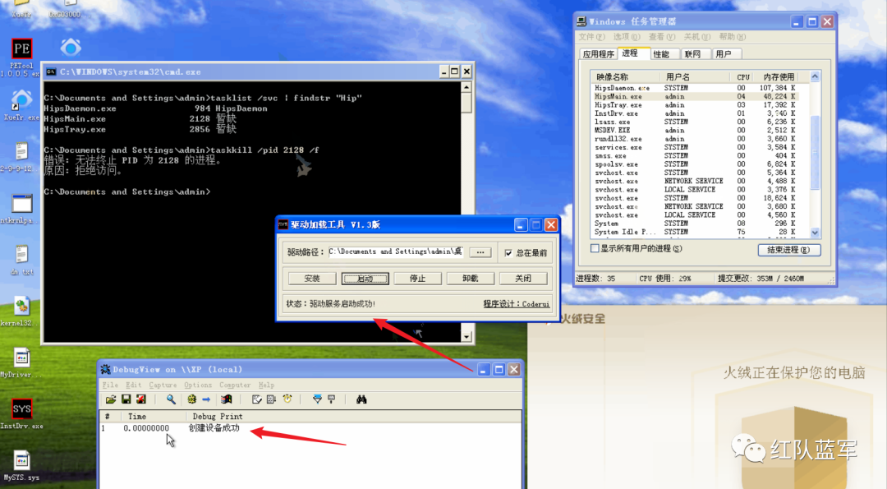The height and width of the screenshot is (489, 887).
Task: Click Task Manager title bar icon
Action: click(581, 21)
